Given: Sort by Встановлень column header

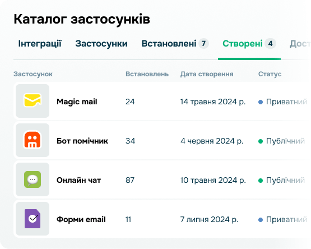Looking at the screenshot, I should click(x=147, y=74).
